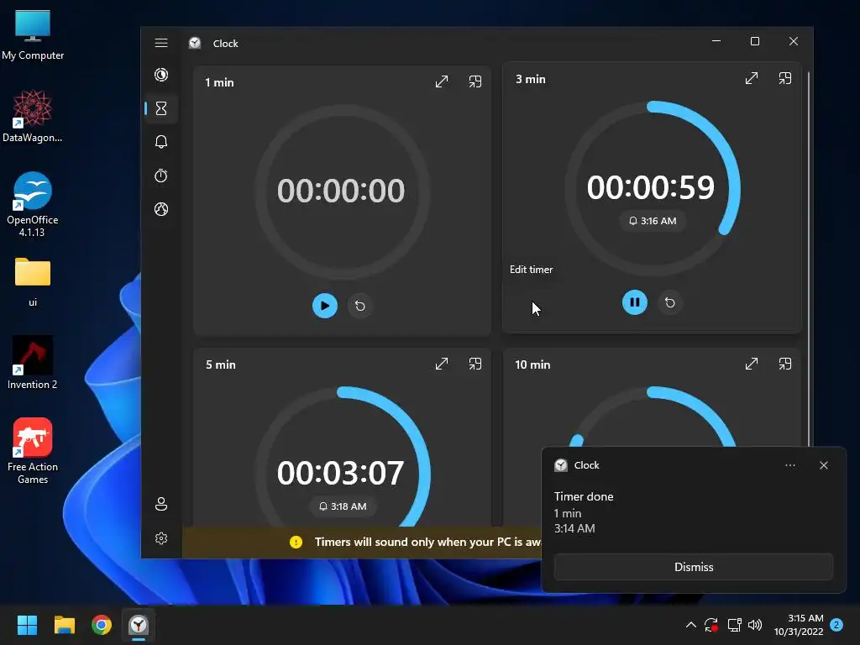Open the Windows Start menu
The height and width of the screenshot is (645, 860).
tap(27, 625)
